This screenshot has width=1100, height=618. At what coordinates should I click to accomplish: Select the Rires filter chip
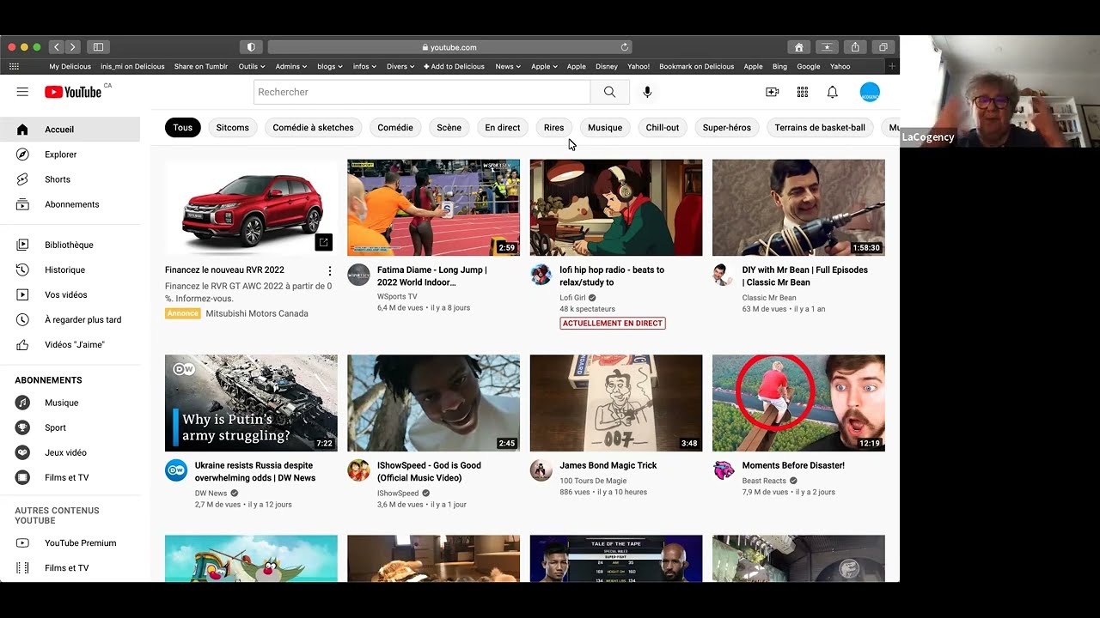coord(553,128)
